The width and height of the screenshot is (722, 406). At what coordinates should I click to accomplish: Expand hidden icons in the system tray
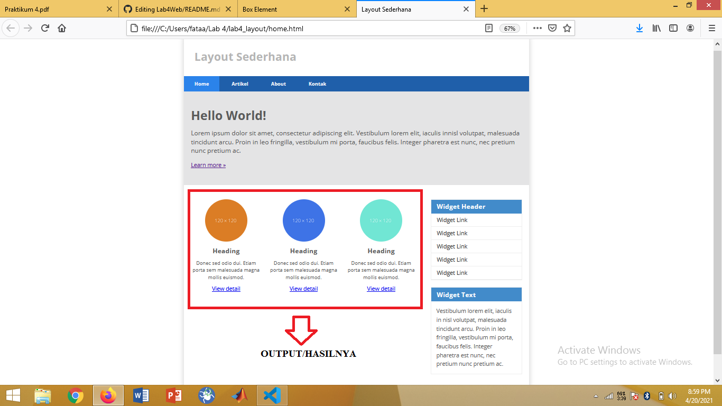(x=596, y=395)
